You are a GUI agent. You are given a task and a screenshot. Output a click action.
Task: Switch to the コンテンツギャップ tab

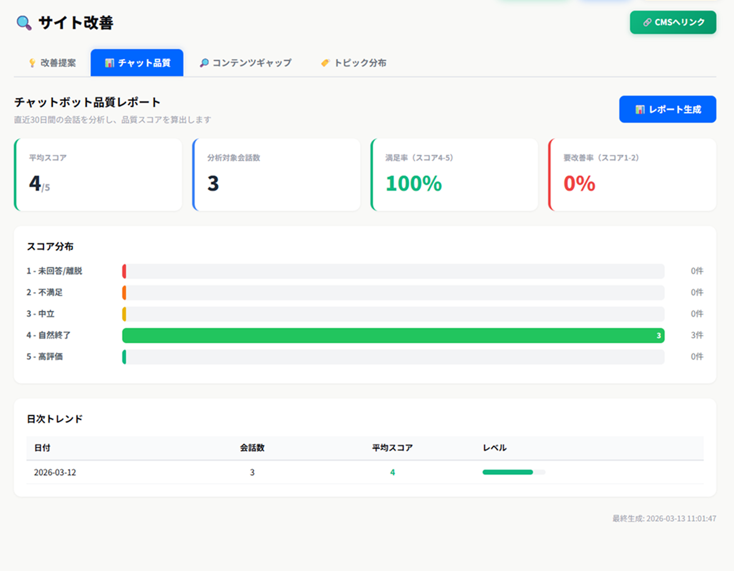click(x=245, y=63)
